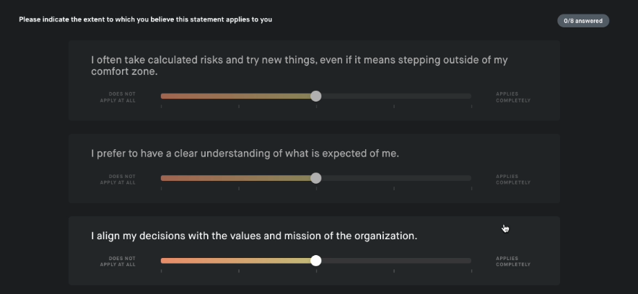The height and width of the screenshot is (294, 638).
Task: Set calculated risks slider to its last tick
Action: coord(471,97)
